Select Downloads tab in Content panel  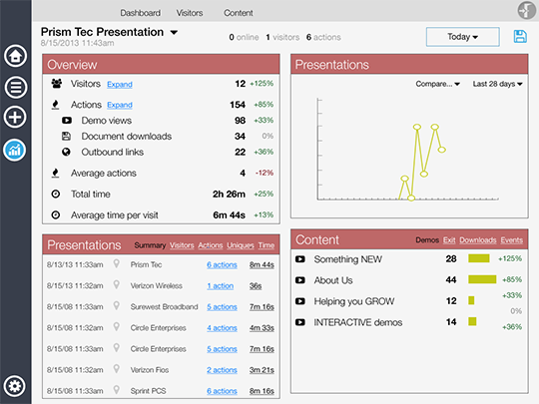coord(478,239)
